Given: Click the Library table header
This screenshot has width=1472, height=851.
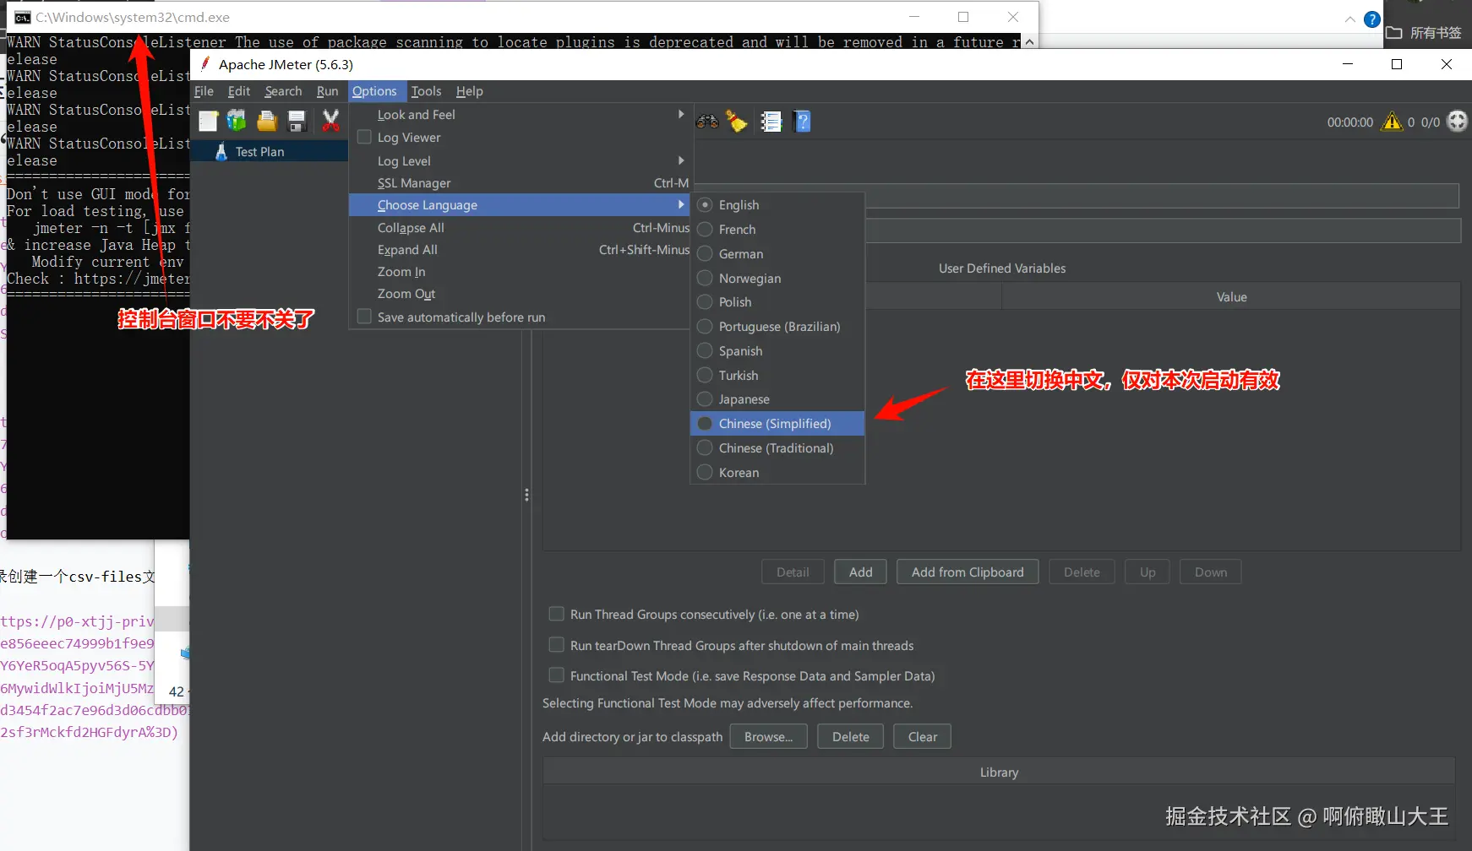Looking at the screenshot, I should 999,772.
